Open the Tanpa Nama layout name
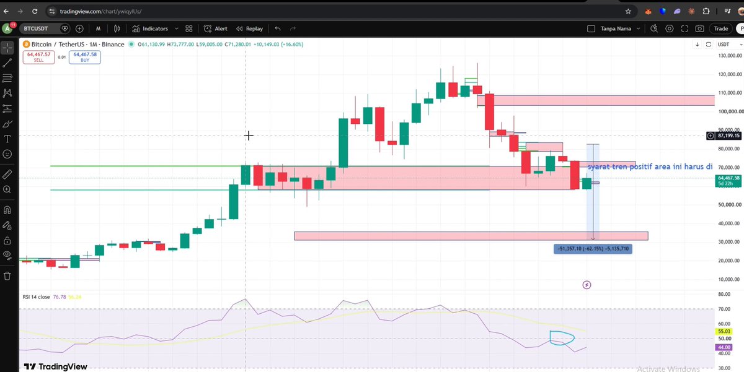This screenshot has height=372, width=744. (x=614, y=28)
